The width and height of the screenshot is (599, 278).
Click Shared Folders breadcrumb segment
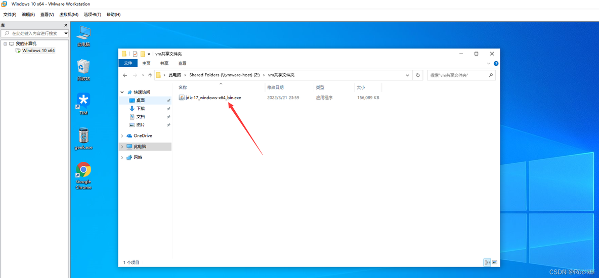(225, 75)
